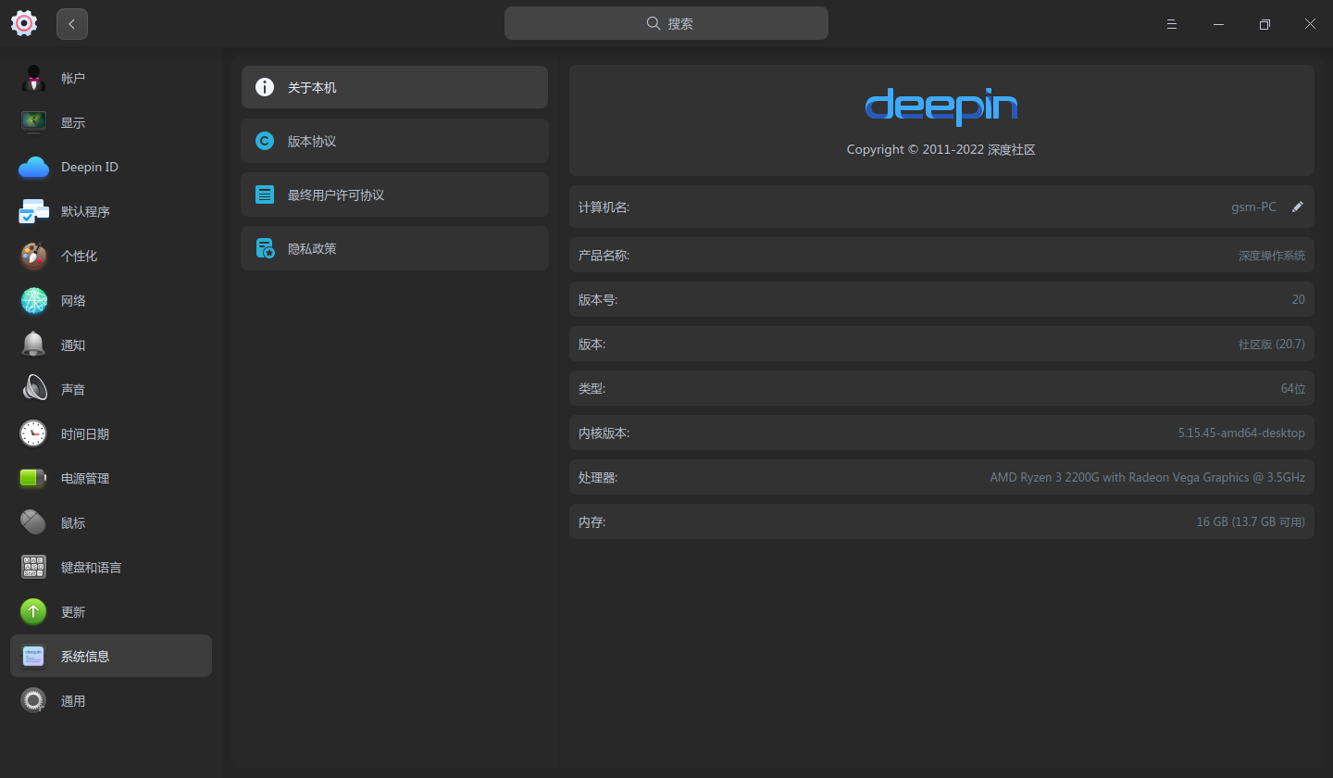Click the 时间日期 clock icon

(34, 433)
